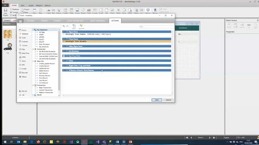Click the Save Project ribbon icon
Viewport: 259px width, 145px height.
(x=5, y=12)
